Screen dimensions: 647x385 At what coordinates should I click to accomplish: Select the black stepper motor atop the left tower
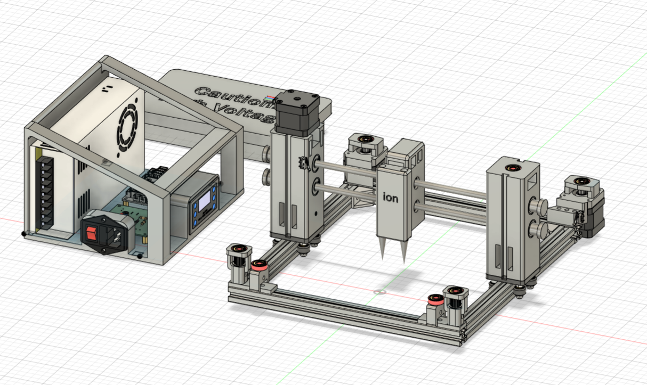click(294, 114)
